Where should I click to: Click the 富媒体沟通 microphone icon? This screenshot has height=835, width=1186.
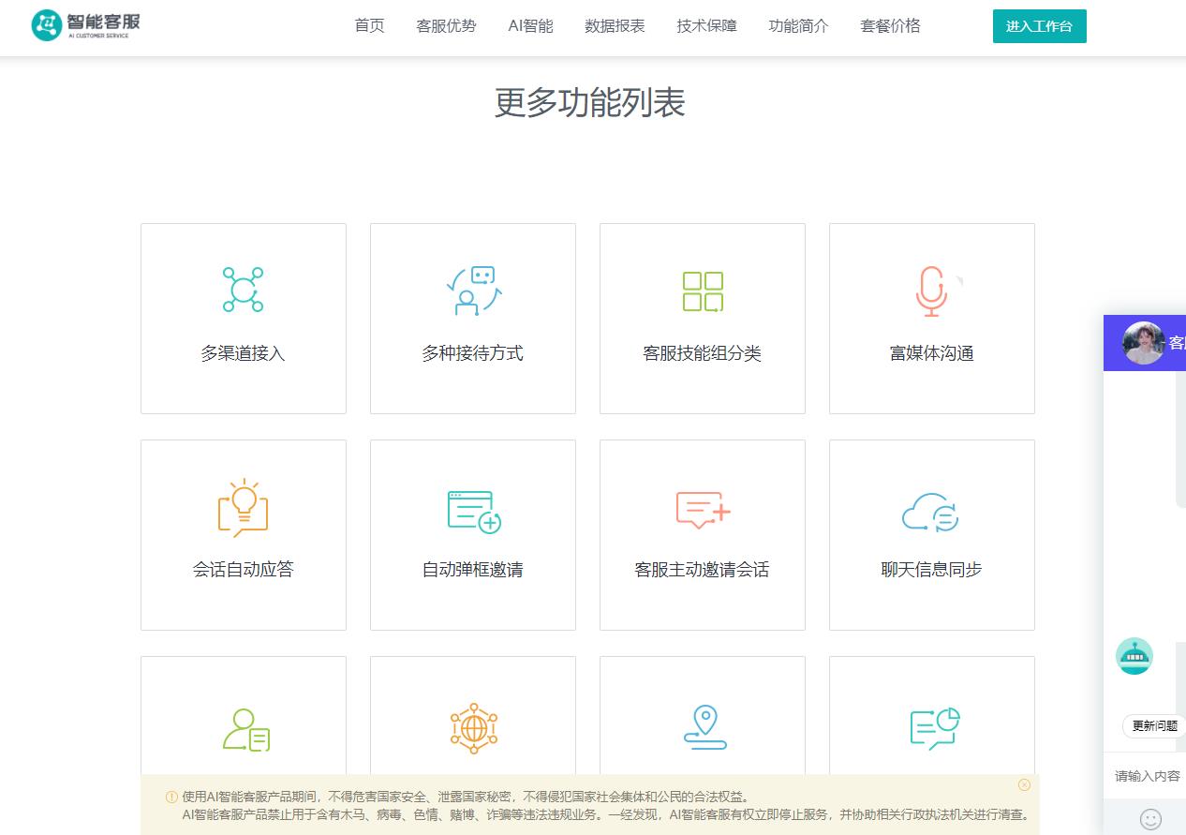click(x=931, y=291)
